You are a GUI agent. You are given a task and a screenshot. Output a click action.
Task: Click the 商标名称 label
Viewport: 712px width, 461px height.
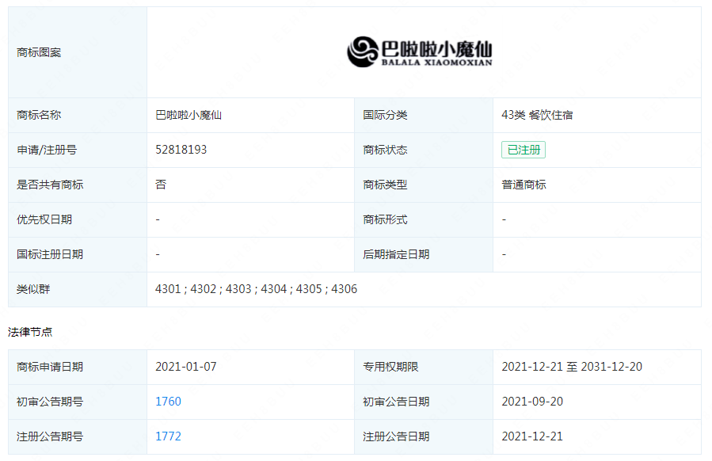click(39, 115)
